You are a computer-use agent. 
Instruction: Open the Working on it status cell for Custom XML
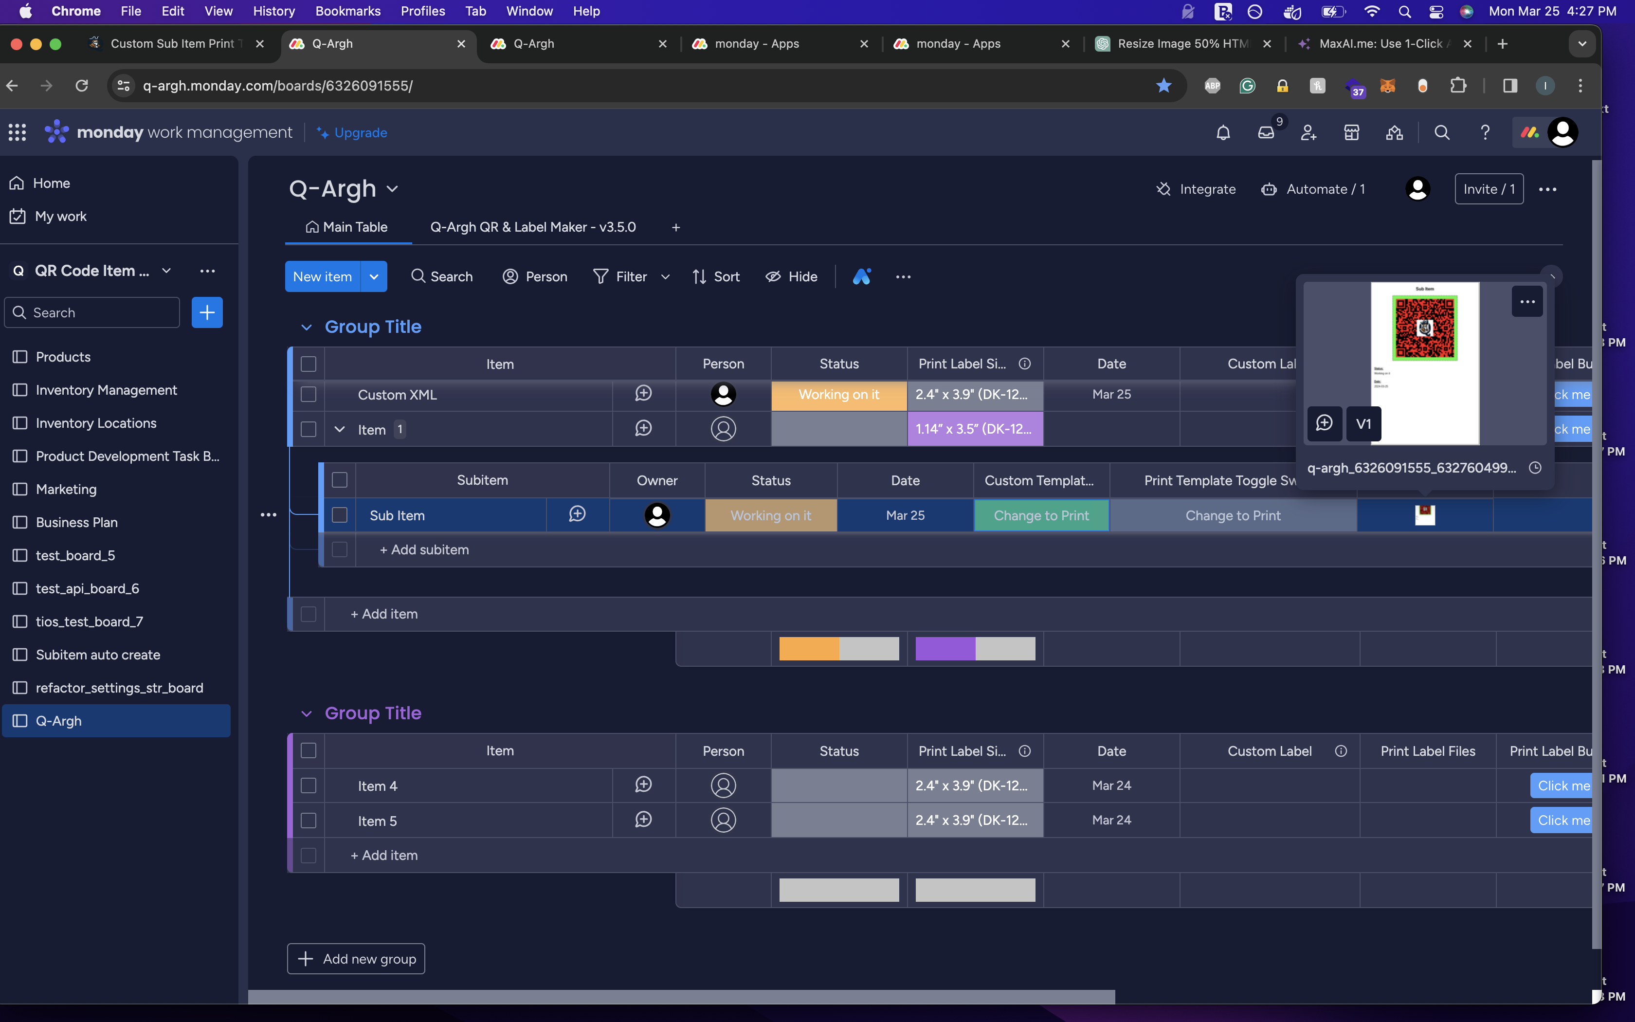click(x=839, y=395)
